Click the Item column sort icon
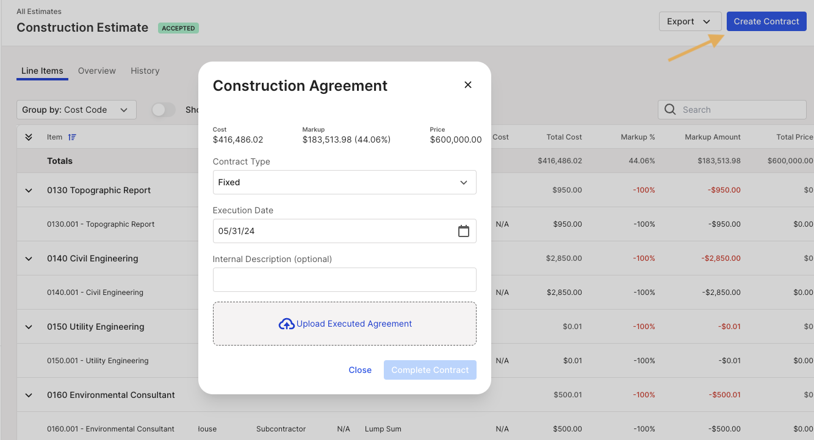The image size is (814, 440). tap(72, 137)
